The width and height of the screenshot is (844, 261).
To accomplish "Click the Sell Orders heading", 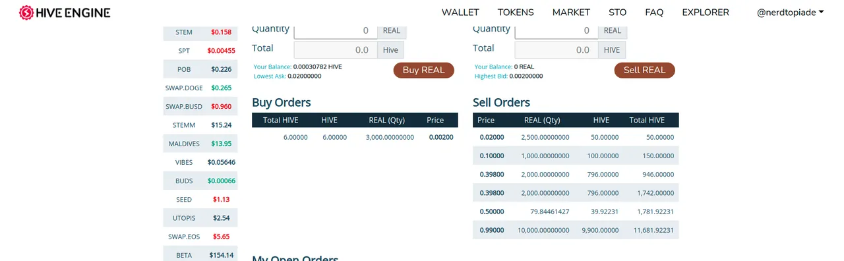I will tap(501, 102).
